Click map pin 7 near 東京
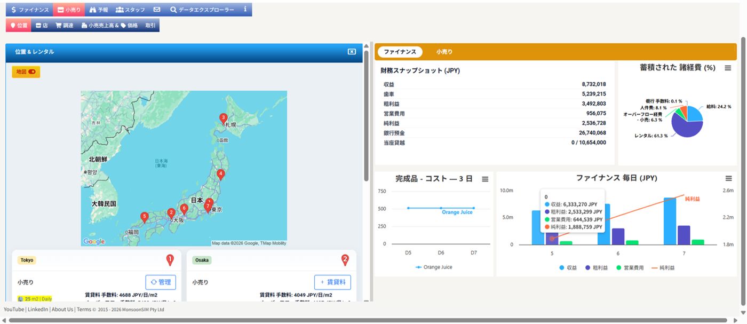747x324 pixels. click(x=208, y=207)
